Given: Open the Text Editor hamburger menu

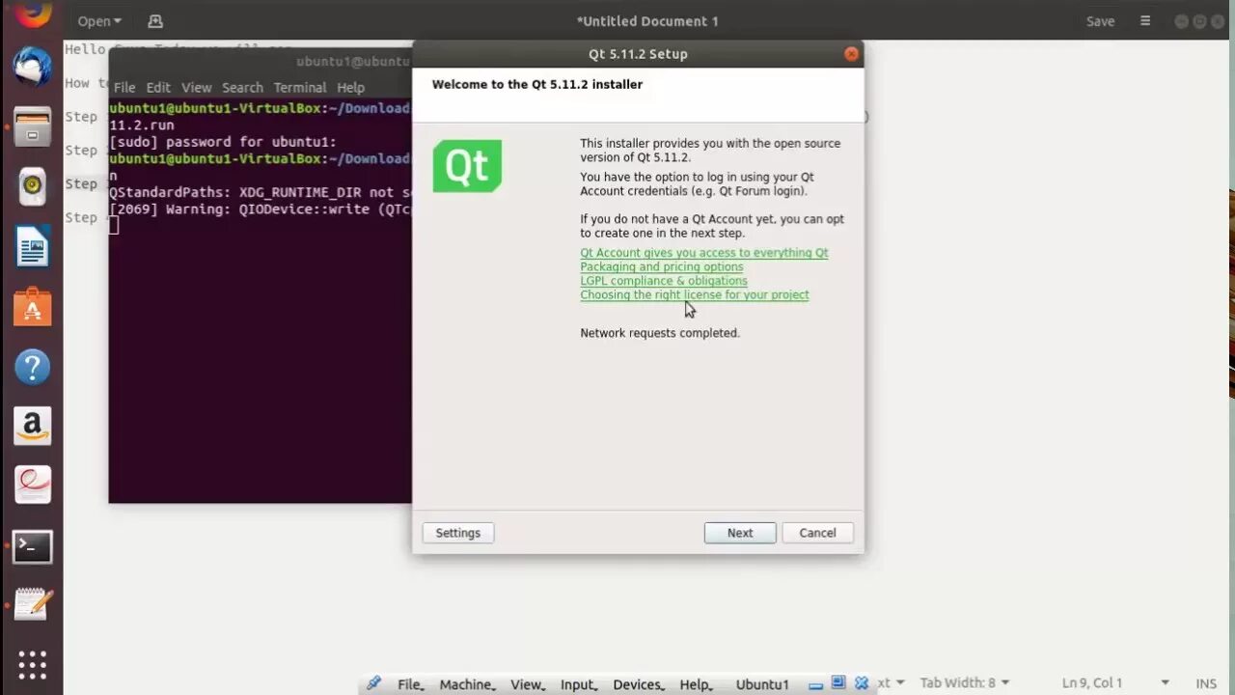Looking at the screenshot, I should [1145, 21].
